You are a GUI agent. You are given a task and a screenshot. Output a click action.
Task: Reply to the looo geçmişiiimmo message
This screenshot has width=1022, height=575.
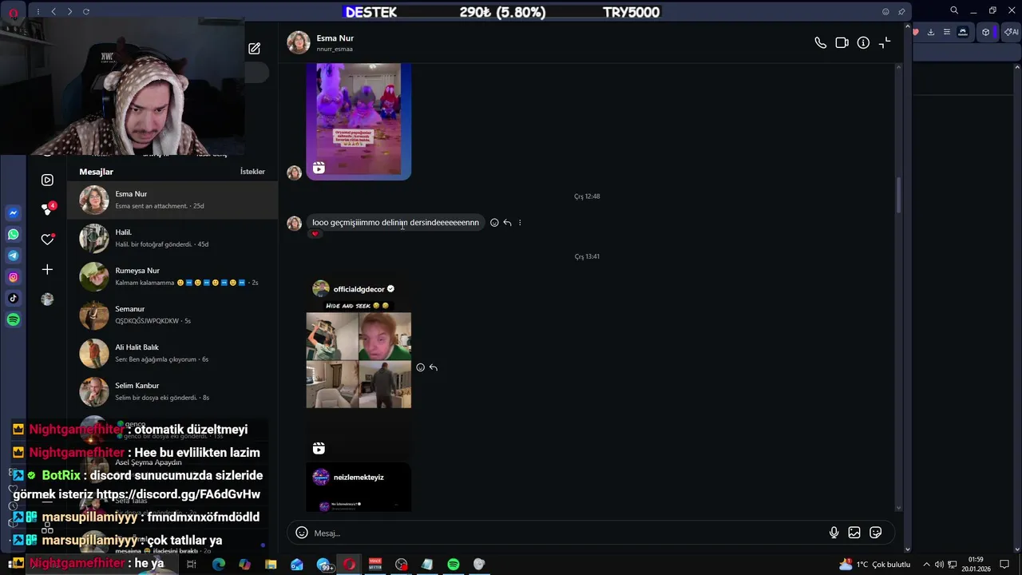[x=507, y=223]
